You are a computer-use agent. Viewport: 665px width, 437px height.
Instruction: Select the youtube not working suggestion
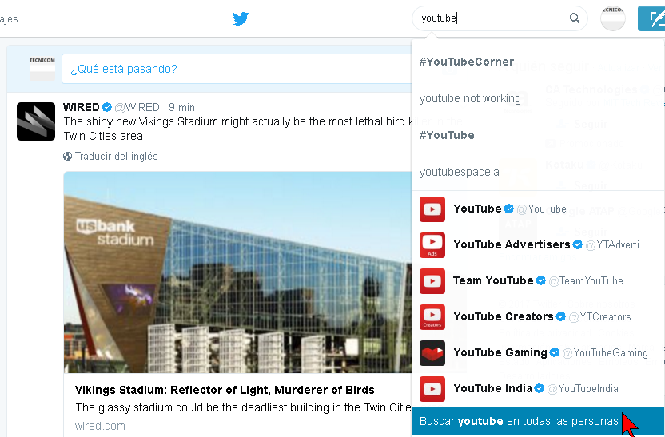(x=538, y=98)
